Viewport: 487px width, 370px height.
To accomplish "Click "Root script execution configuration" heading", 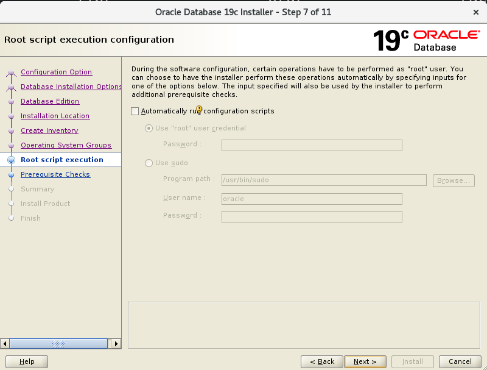I will tap(89, 40).
